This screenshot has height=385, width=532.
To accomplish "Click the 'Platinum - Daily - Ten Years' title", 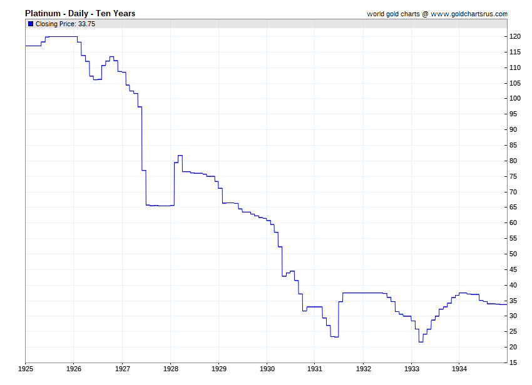I will [x=80, y=14].
